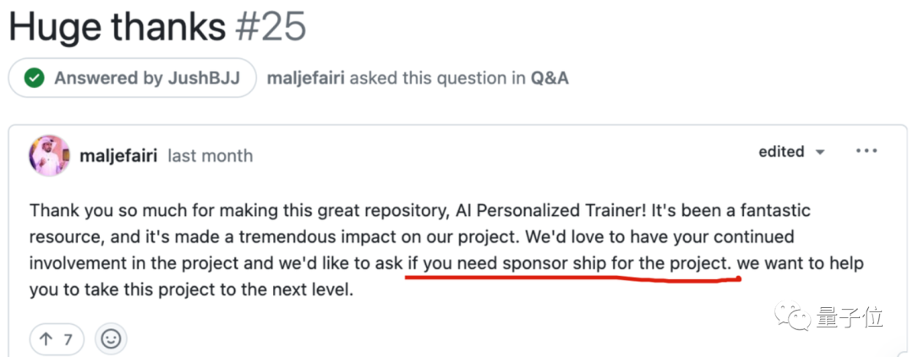
Task: Open maljefairi link beside "asked this question"
Action: tap(305, 78)
